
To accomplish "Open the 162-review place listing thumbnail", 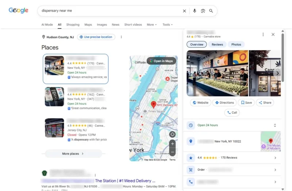I will click(x=54, y=97).
